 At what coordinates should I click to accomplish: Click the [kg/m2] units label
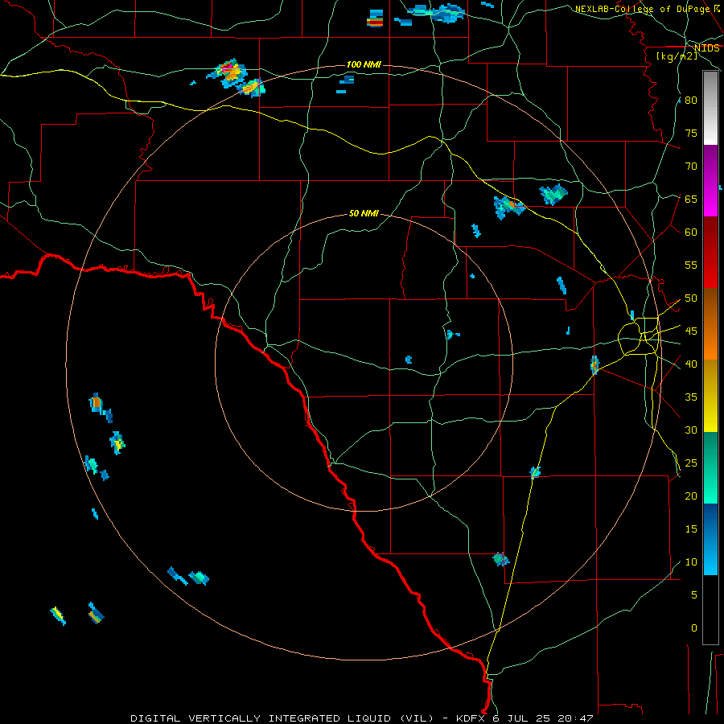(x=677, y=56)
